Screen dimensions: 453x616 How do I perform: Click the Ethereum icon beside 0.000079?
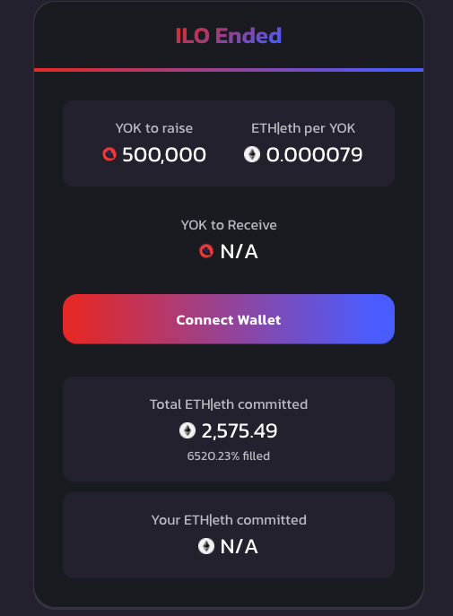[x=252, y=154]
